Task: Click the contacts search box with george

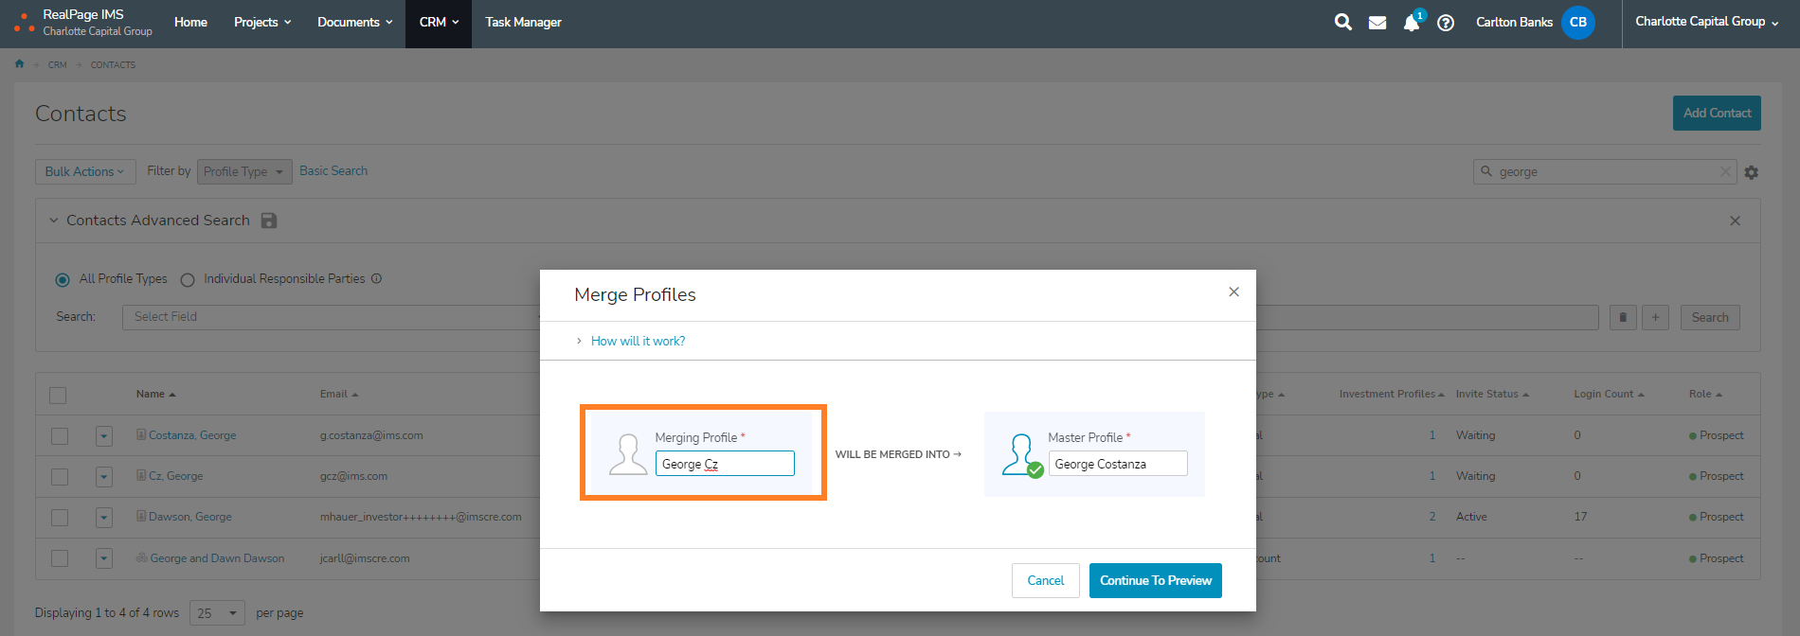Action: coord(1605,171)
